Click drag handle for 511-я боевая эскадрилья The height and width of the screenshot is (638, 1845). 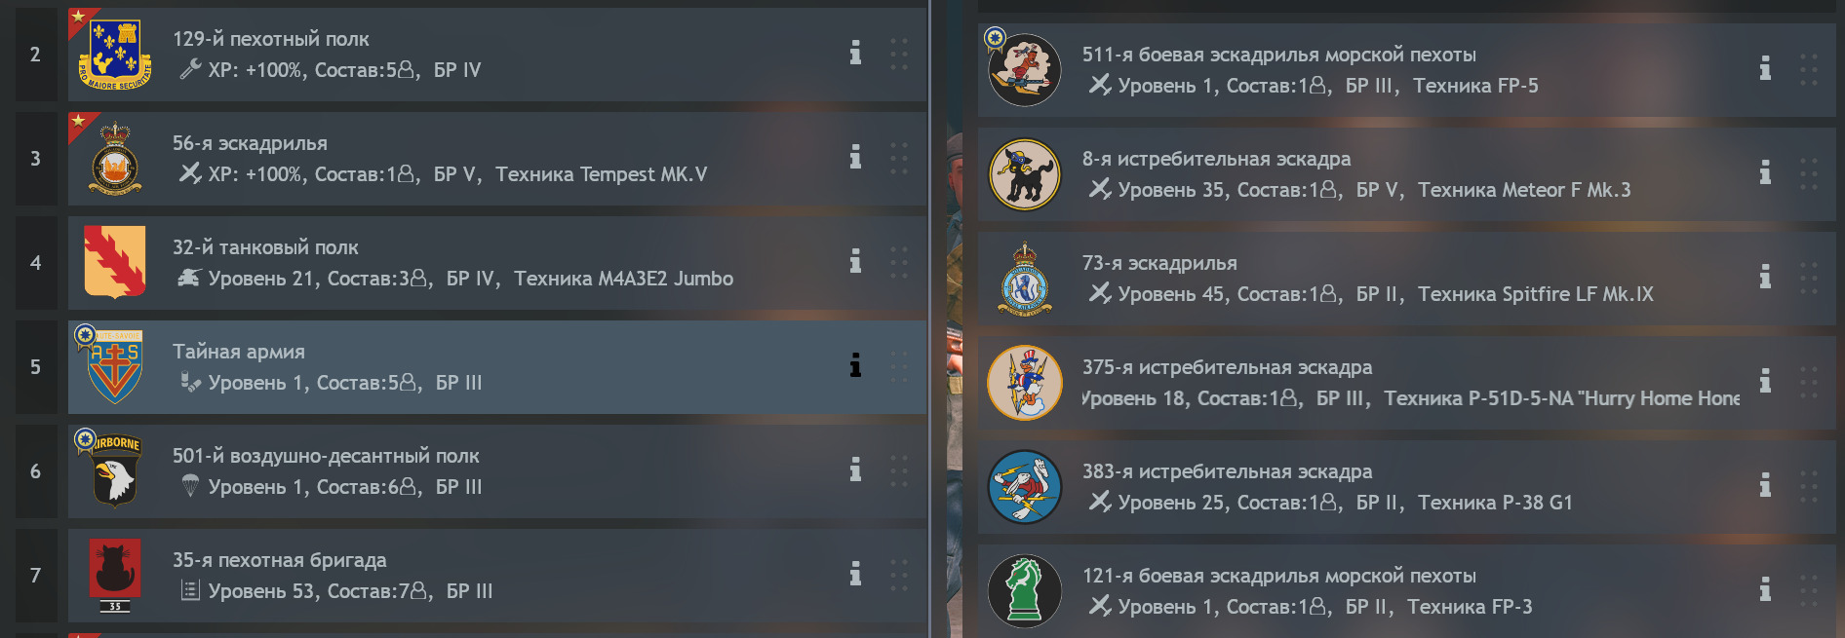point(1808,69)
